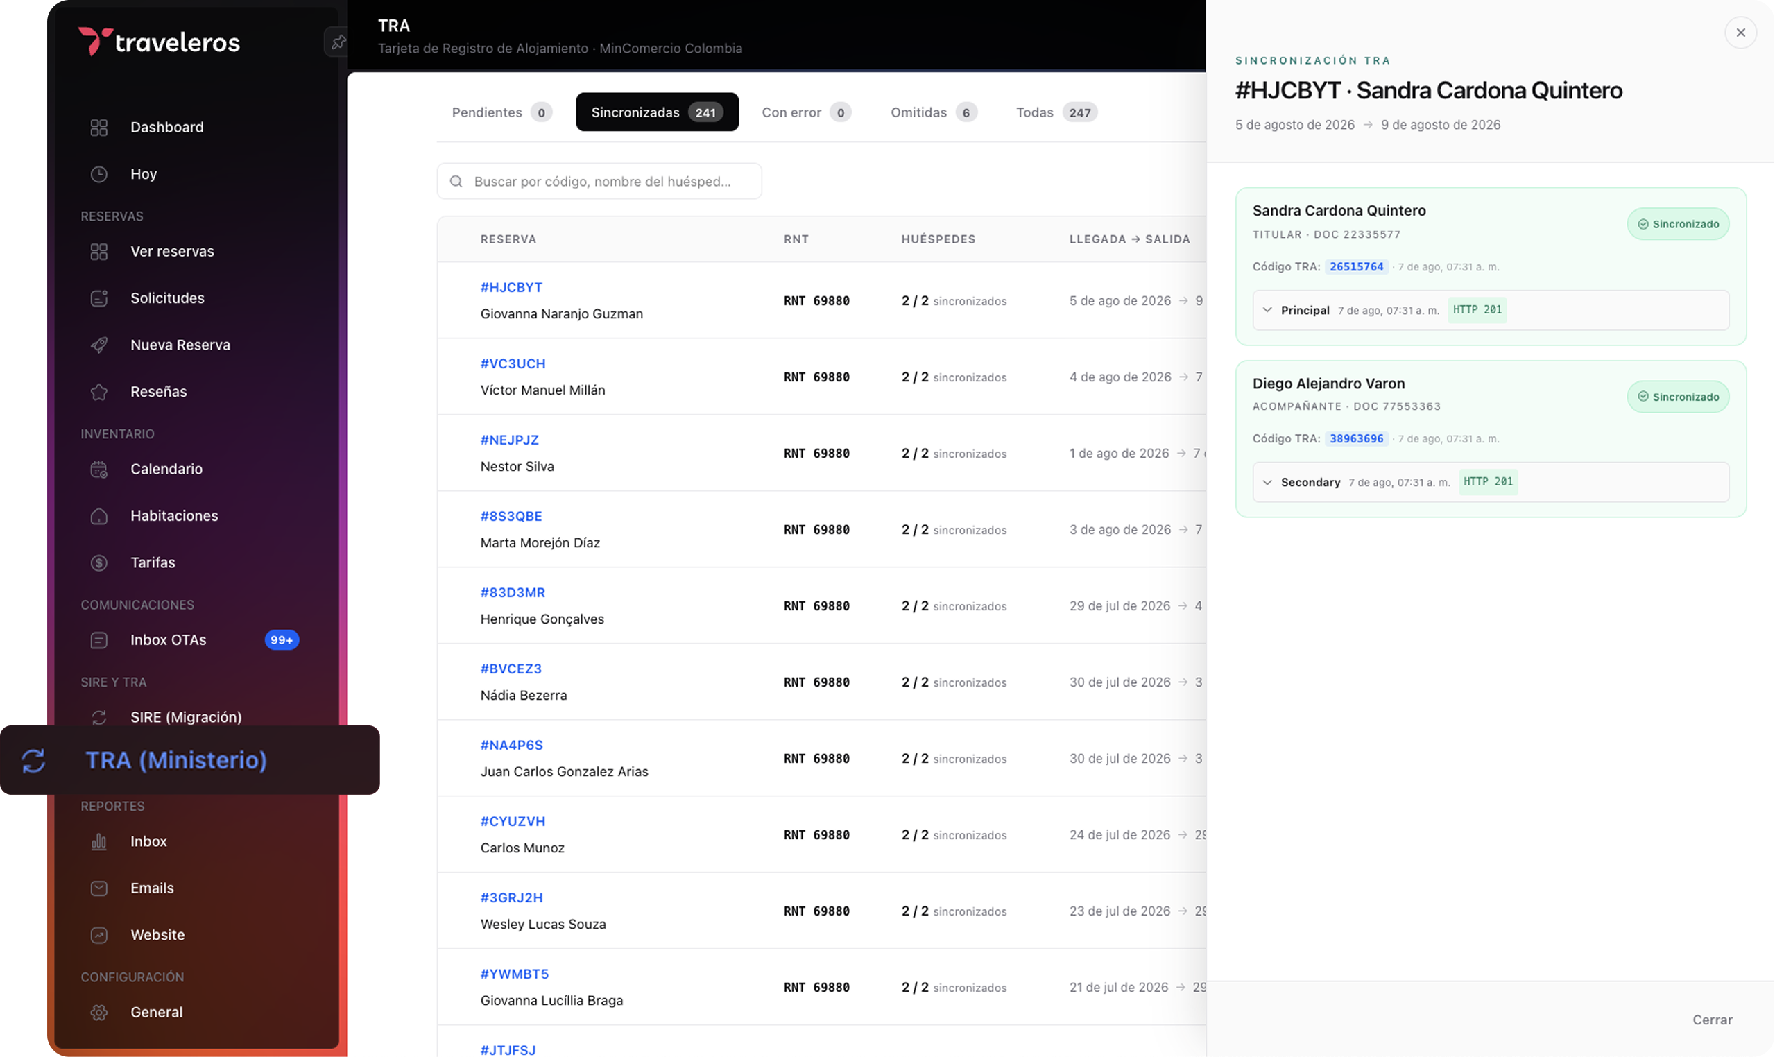Screen dimensions: 1775x1057
Task: Click the Calendario calendar icon
Action: (x=99, y=470)
